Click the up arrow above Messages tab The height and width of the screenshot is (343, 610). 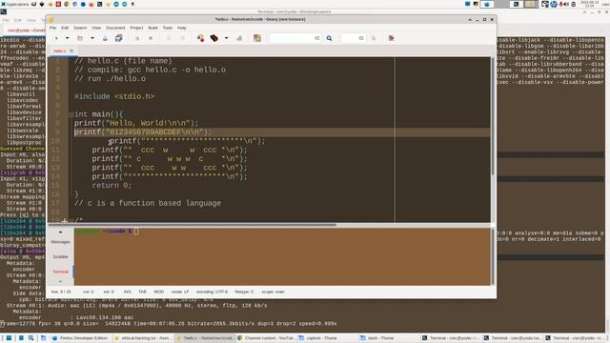pos(60,232)
